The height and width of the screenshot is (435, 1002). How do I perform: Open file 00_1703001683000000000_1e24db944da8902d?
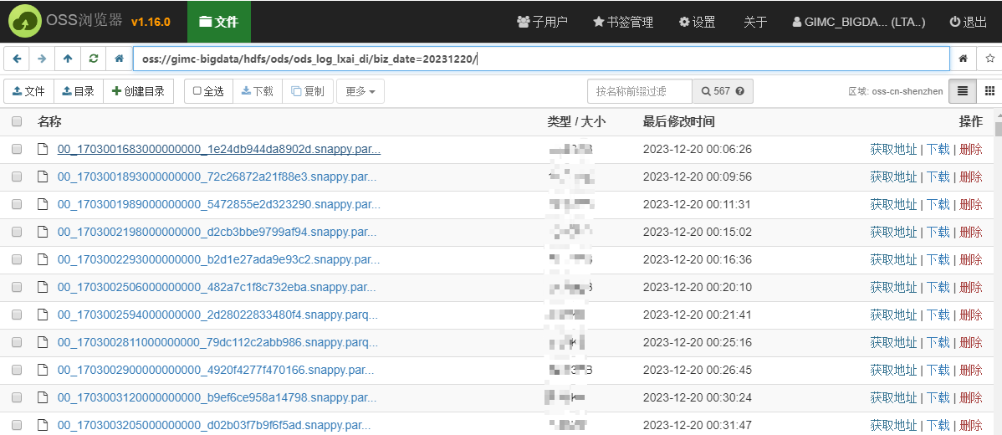coord(219,150)
